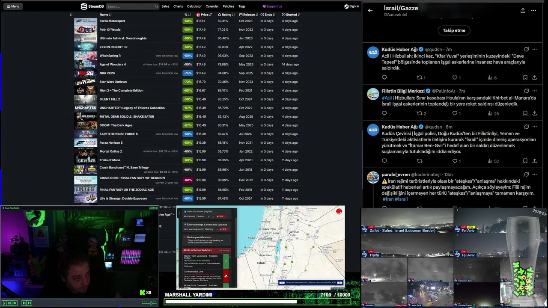
Task: Bookmark the Deve Tepesi Hizbullah post
Action: [x=525, y=77]
